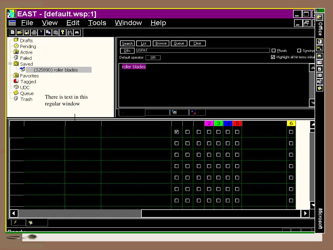Click the sort arrows toolbar icon
Screen dimensions: 333x250
click(x=70, y=32)
